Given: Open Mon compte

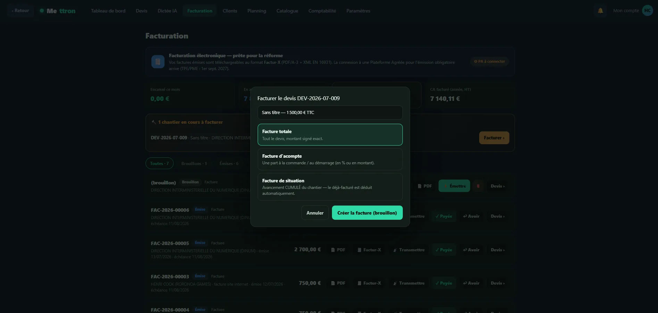Looking at the screenshot, I should 626,11.
